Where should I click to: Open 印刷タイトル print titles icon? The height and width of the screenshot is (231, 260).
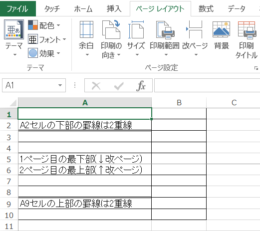[x=247, y=30]
